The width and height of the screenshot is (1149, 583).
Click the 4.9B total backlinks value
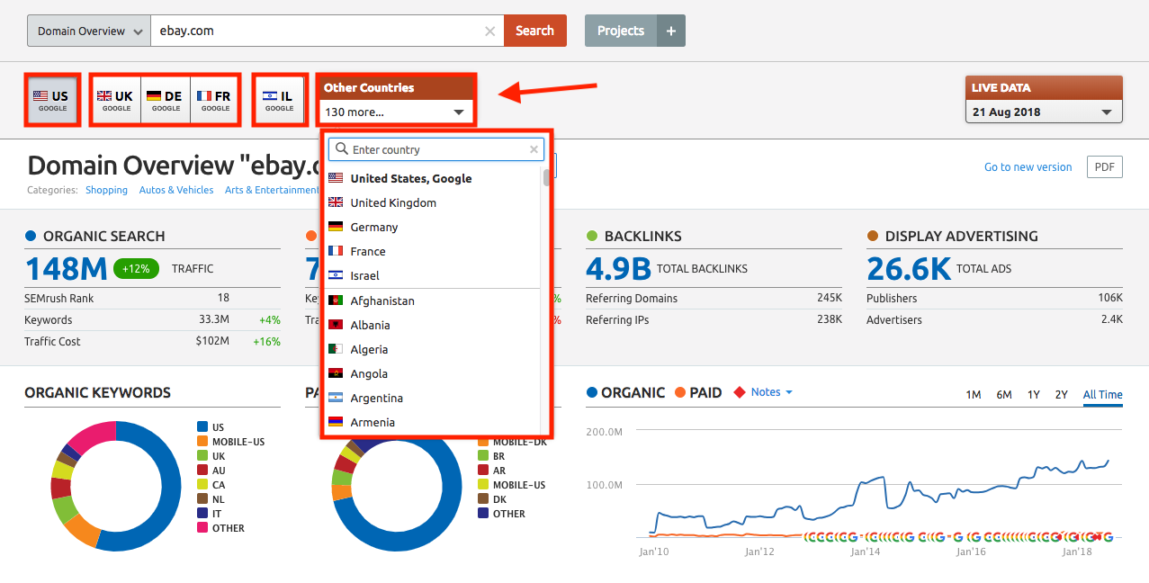[618, 268]
